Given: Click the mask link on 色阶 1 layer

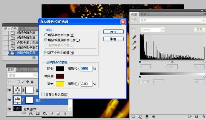Looking at the screenshot, I should (x=23, y=100).
